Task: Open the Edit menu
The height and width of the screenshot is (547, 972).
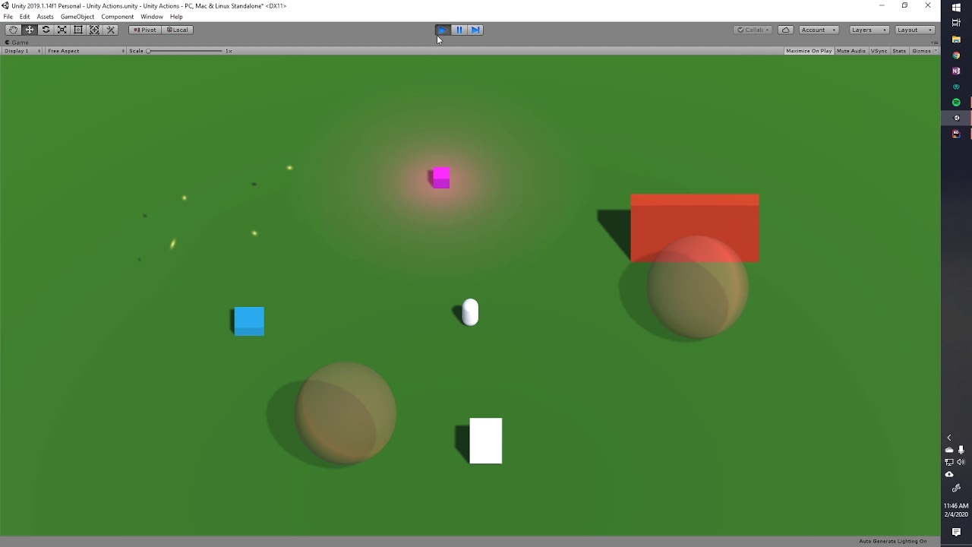Action: [25, 17]
